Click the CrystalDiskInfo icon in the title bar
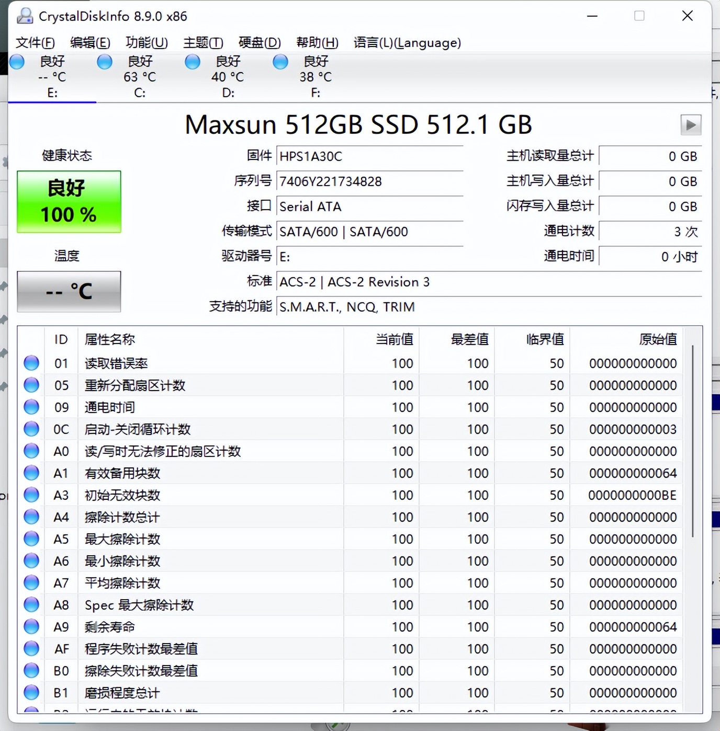720x731 pixels. [x=24, y=16]
